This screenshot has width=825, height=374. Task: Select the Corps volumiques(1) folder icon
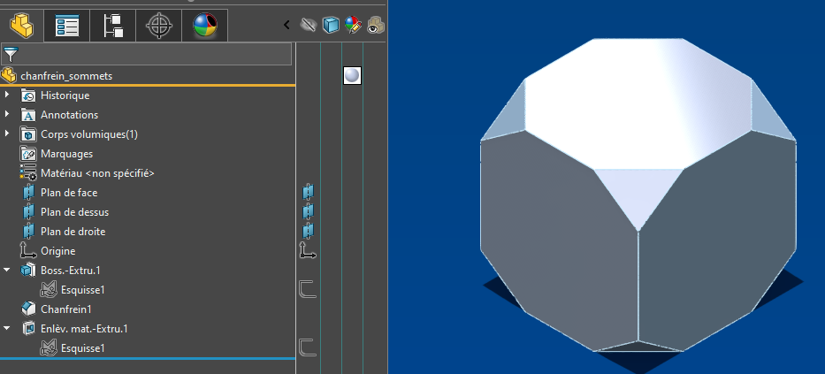click(28, 134)
